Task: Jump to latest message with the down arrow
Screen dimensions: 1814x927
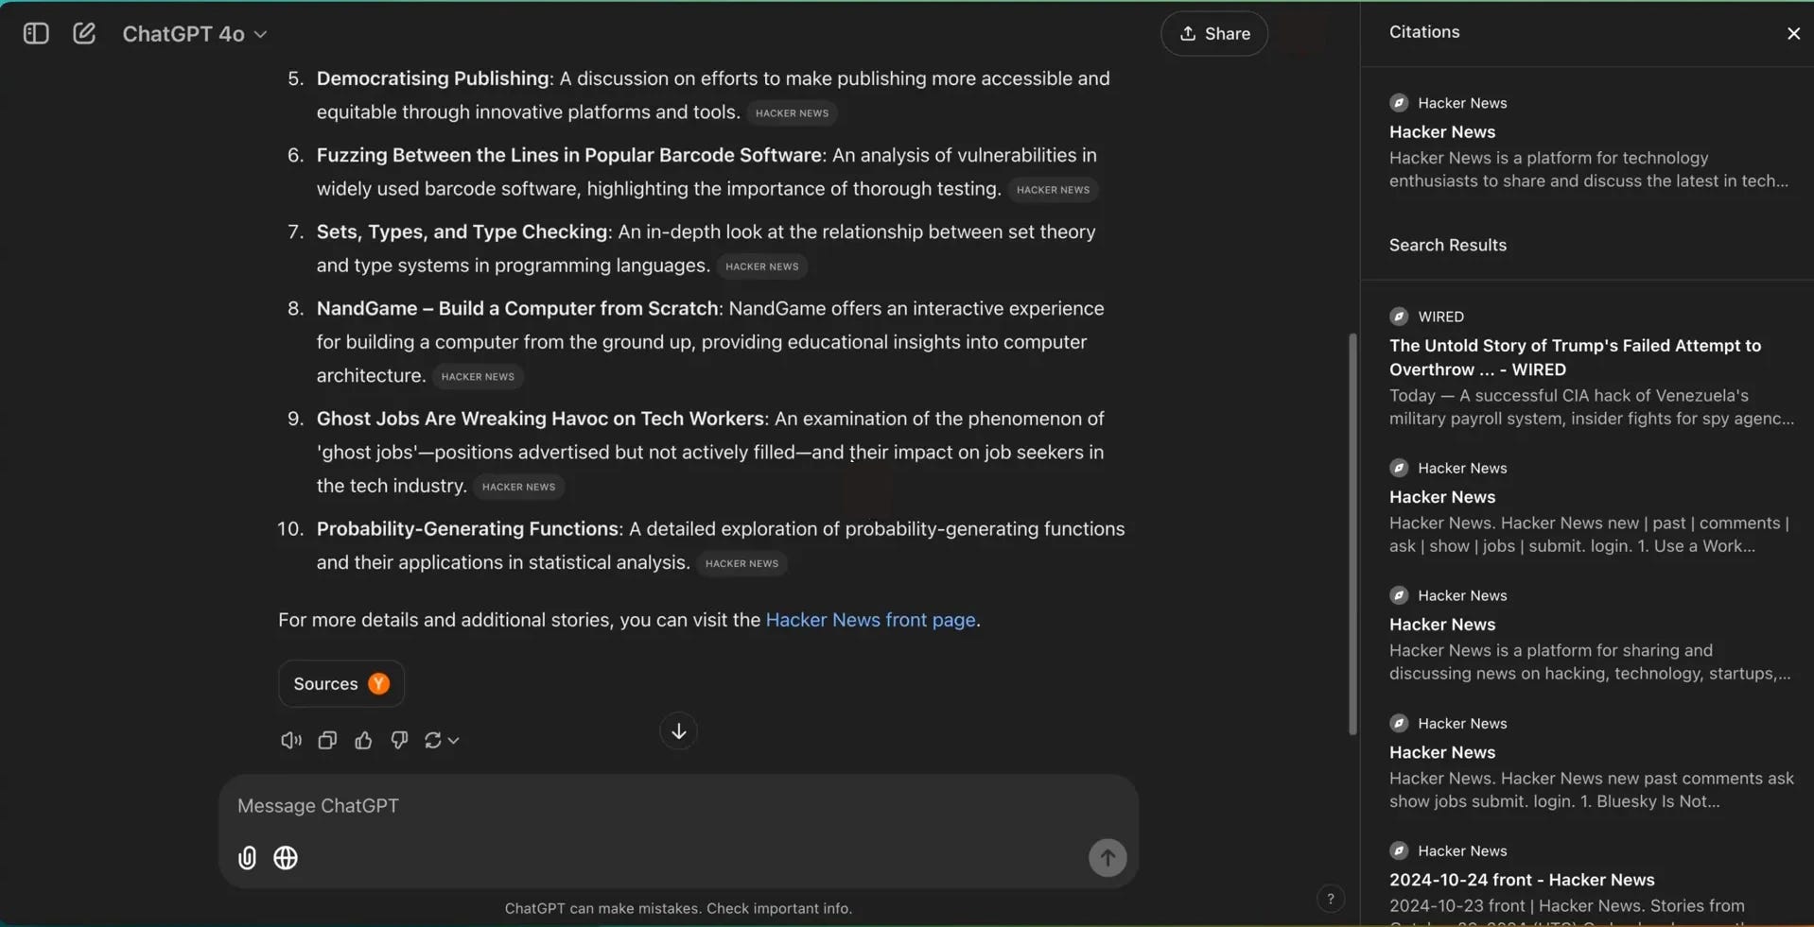Action: 677,730
